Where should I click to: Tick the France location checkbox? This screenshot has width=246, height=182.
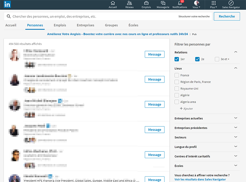click(177, 75)
